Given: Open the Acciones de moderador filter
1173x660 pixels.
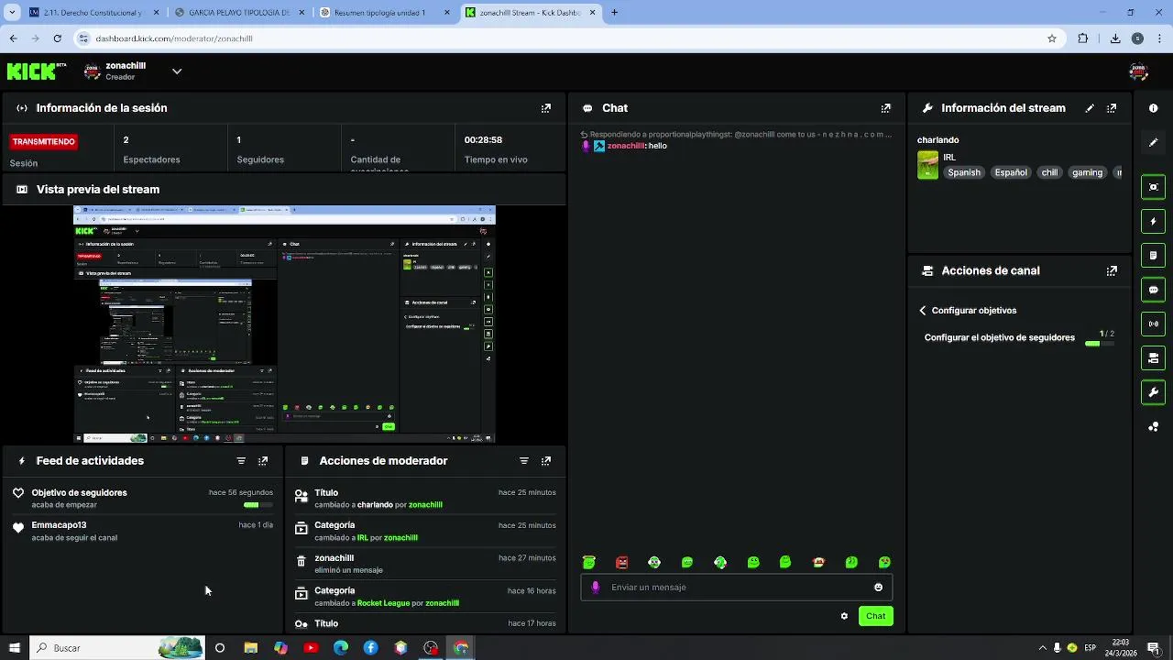Looking at the screenshot, I should [524, 461].
